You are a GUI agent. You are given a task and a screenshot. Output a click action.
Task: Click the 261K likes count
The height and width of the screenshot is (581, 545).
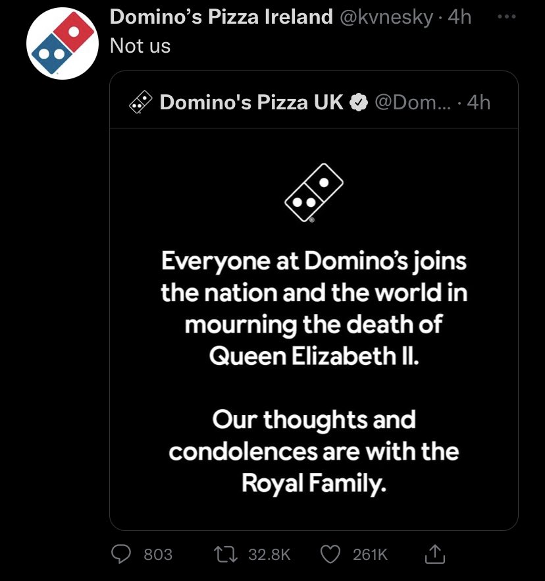click(x=371, y=555)
